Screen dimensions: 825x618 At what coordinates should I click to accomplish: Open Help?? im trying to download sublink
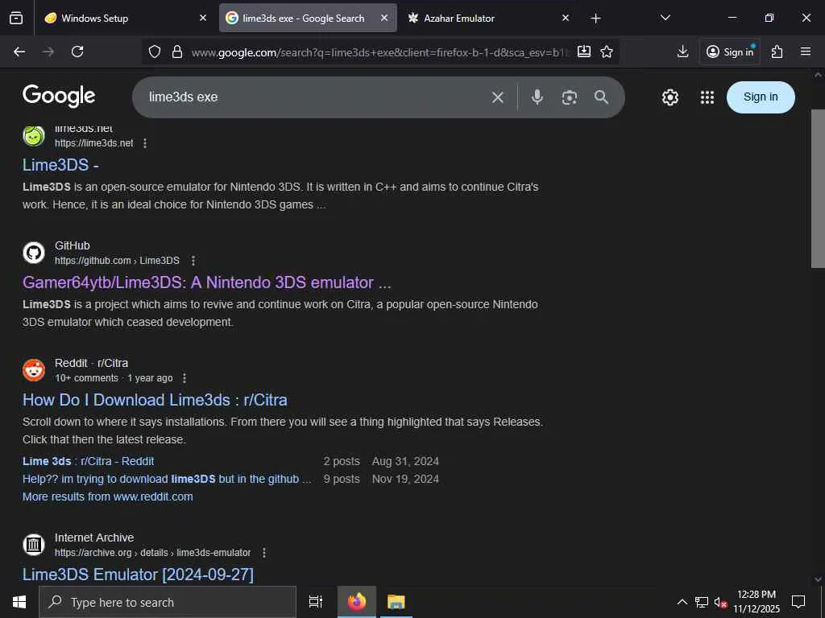point(167,480)
